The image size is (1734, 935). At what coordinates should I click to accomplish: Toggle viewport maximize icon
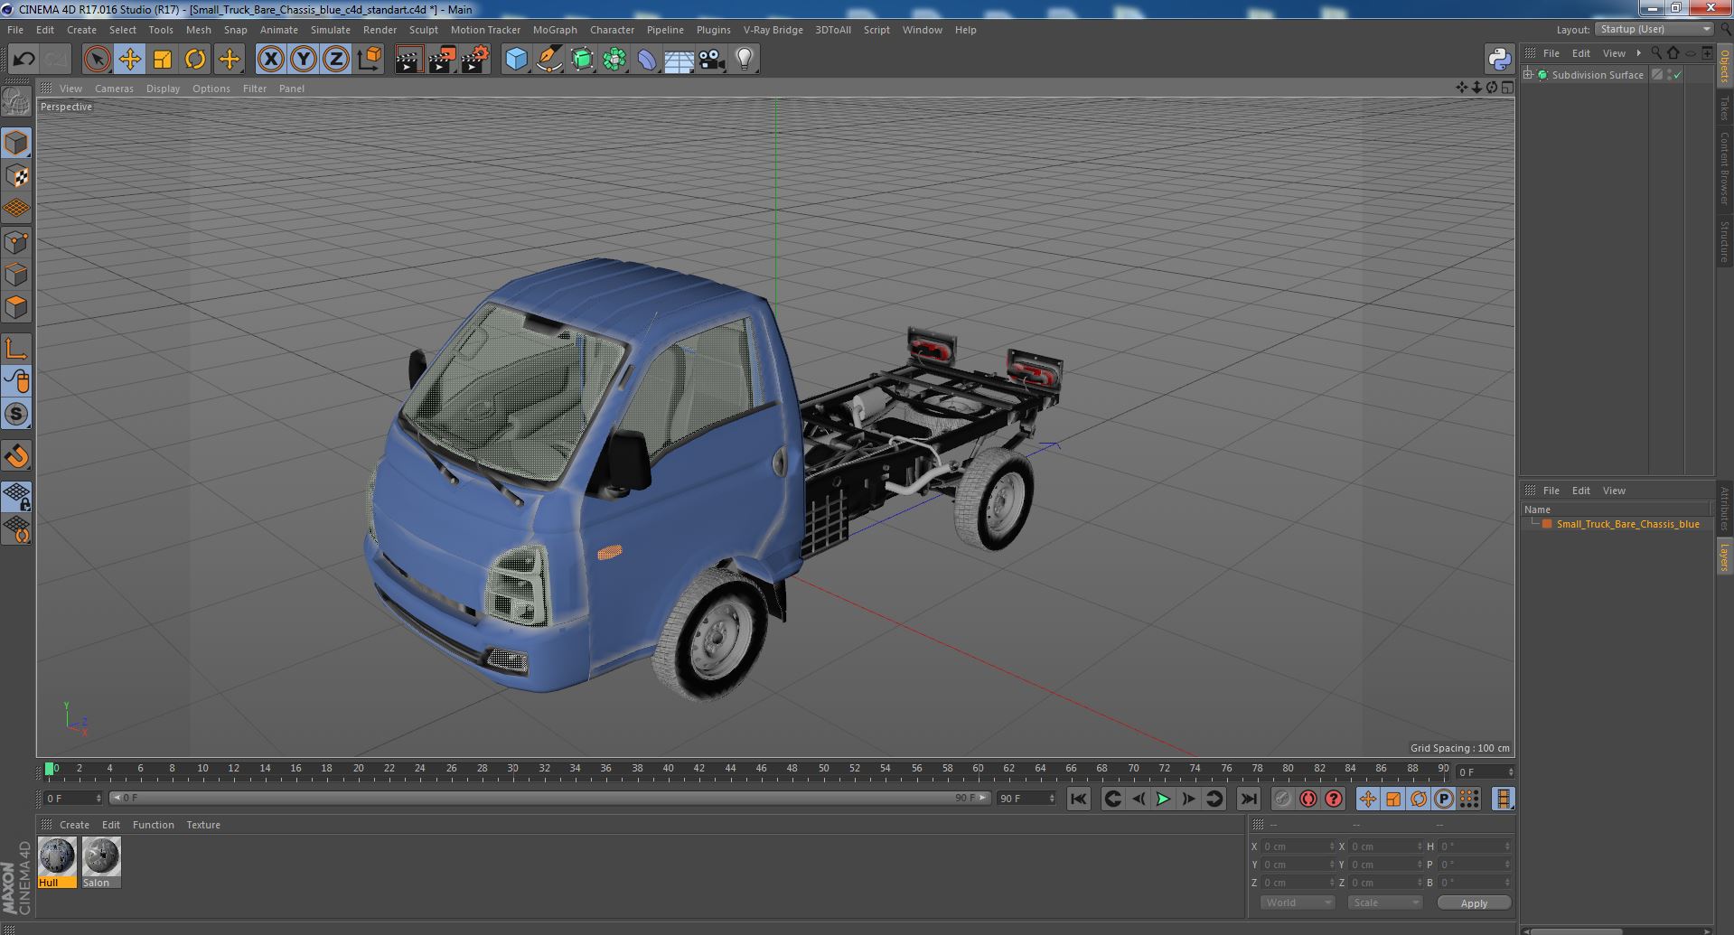1507,88
